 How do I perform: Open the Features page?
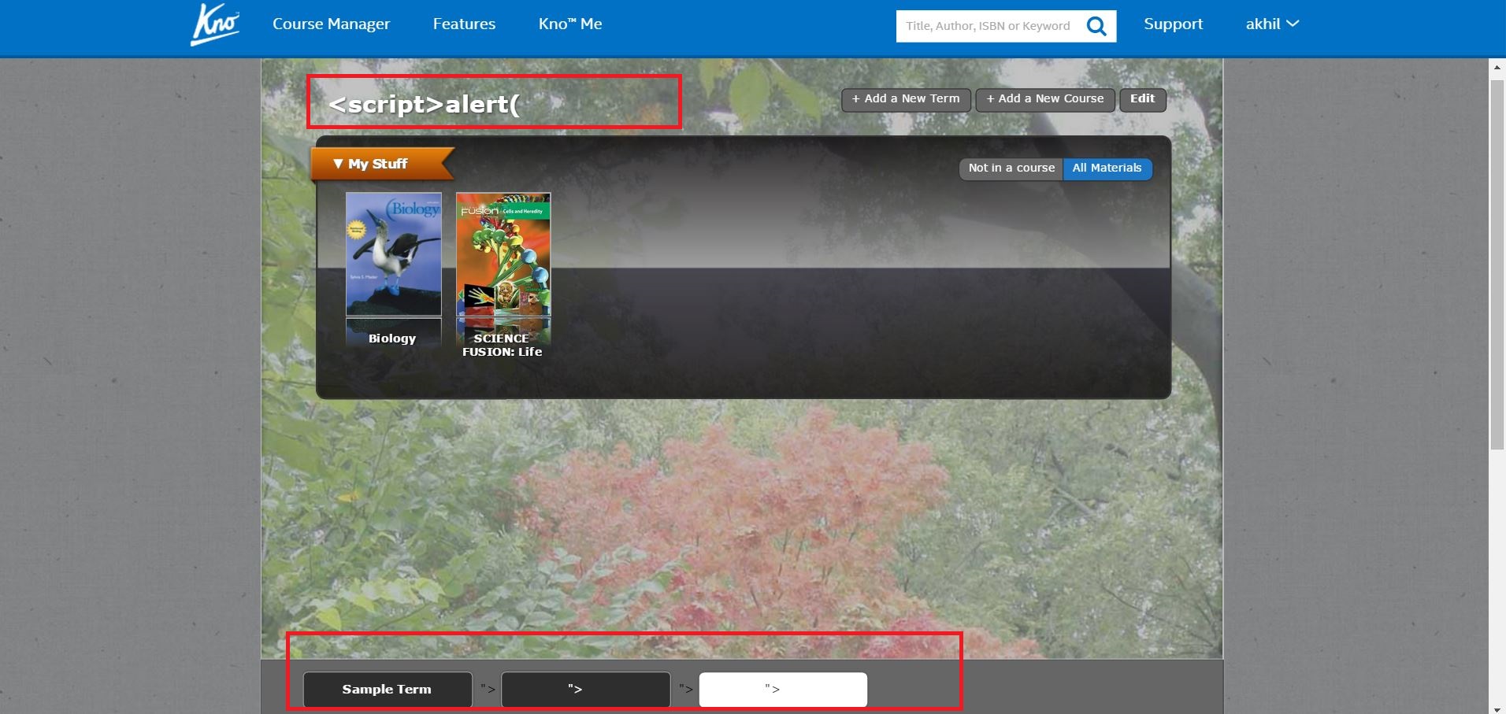click(x=464, y=24)
